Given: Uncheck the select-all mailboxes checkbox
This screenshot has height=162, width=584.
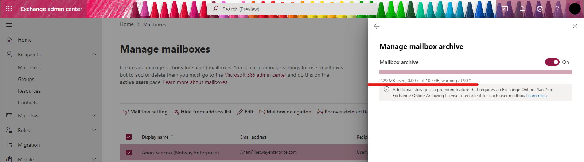Looking at the screenshot, I should (x=129, y=137).
